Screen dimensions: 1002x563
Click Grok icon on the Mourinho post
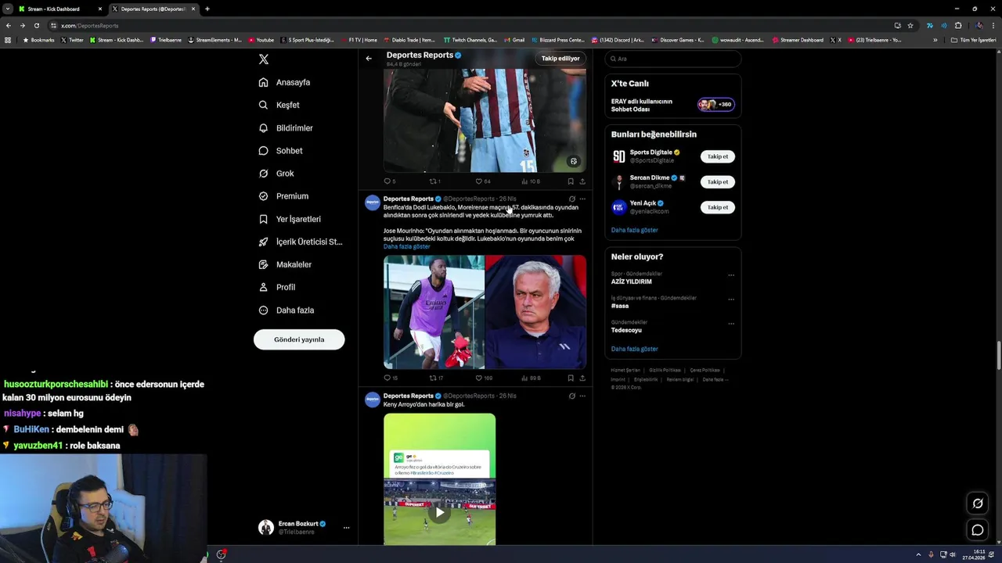tap(571, 199)
